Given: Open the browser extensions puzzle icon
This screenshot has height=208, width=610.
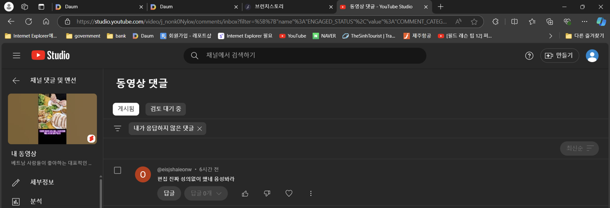Looking at the screenshot, I should click(x=496, y=21).
